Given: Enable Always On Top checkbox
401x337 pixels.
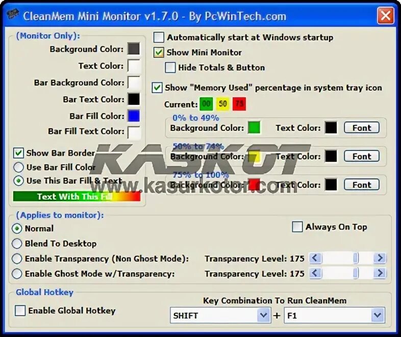Looking at the screenshot, I should [x=297, y=227].
